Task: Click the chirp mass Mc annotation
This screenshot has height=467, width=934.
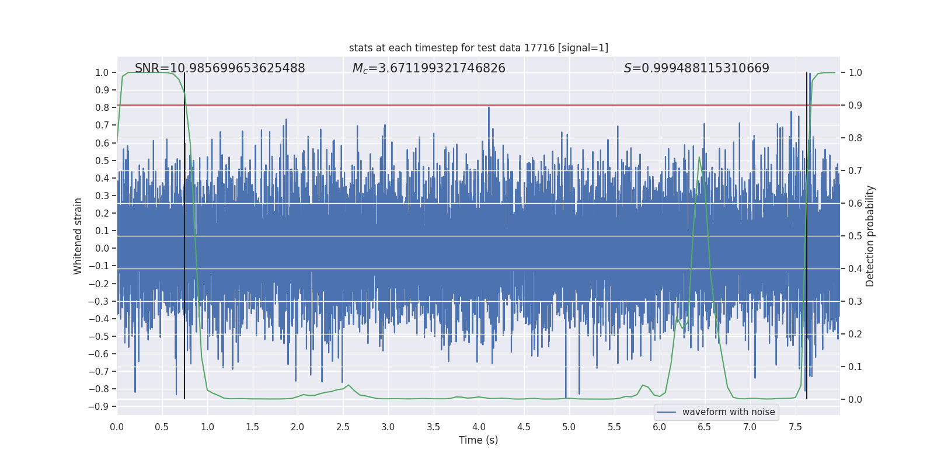Action: point(428,68)
